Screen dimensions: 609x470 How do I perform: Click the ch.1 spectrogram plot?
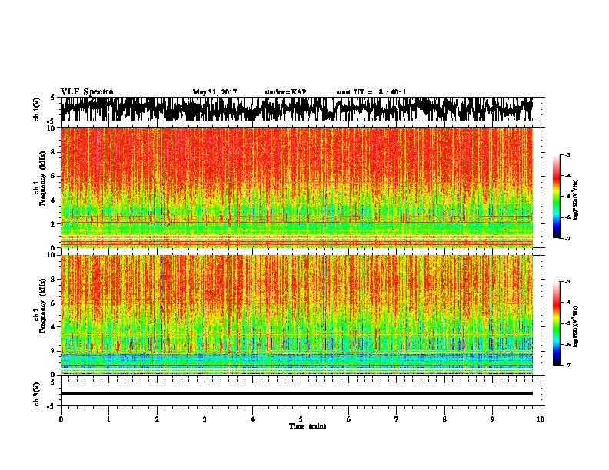(296, 187)
